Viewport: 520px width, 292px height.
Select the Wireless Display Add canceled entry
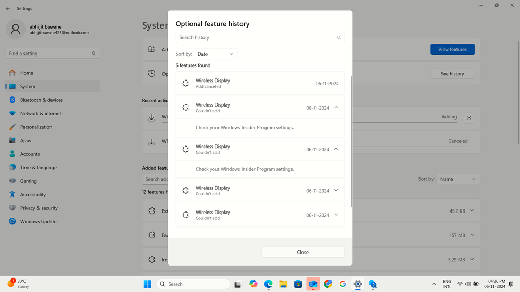click(x=260, y=83)
